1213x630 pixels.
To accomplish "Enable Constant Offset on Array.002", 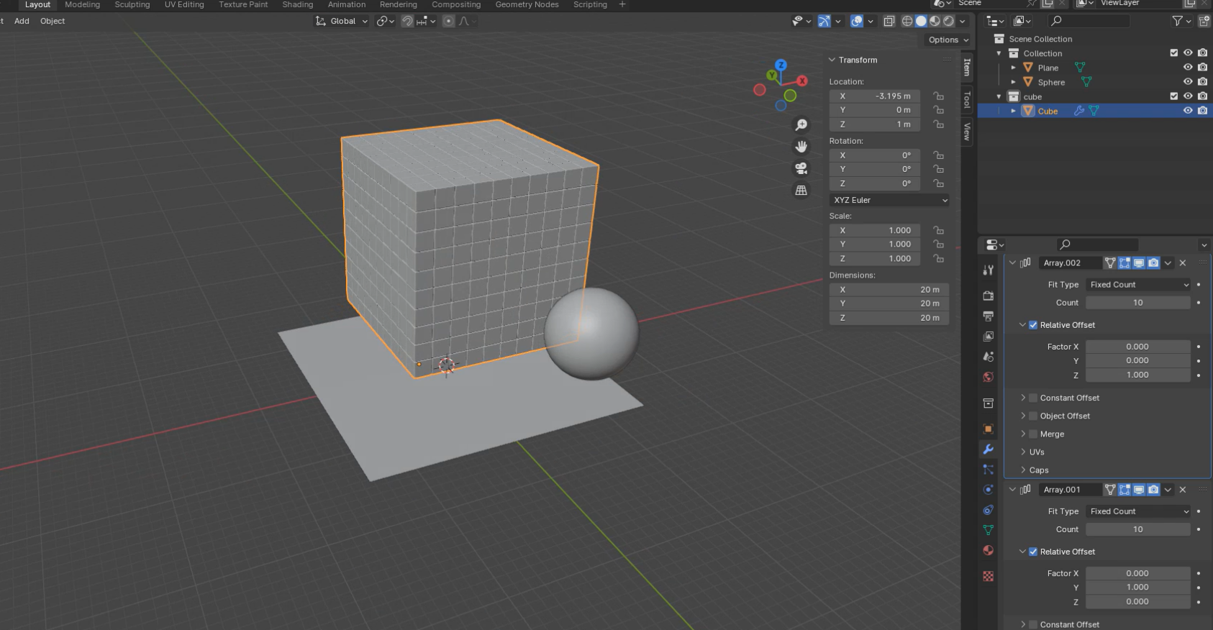I will pos(1033,398).
